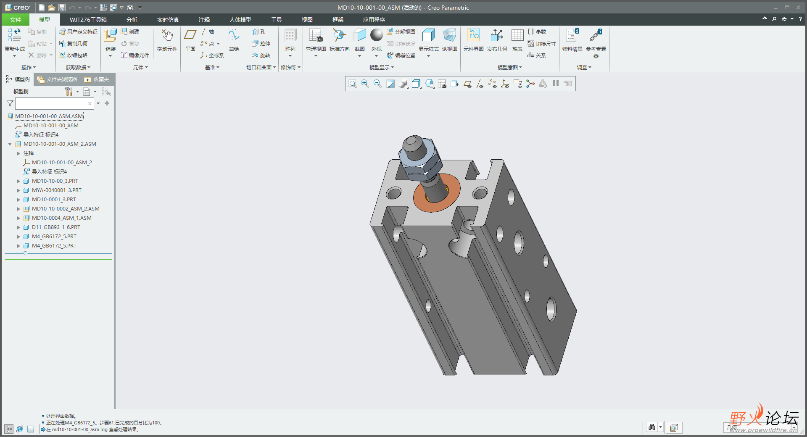
Task: Switch to the 收藏夹 panel tab
Action: [x=97, y=79]
